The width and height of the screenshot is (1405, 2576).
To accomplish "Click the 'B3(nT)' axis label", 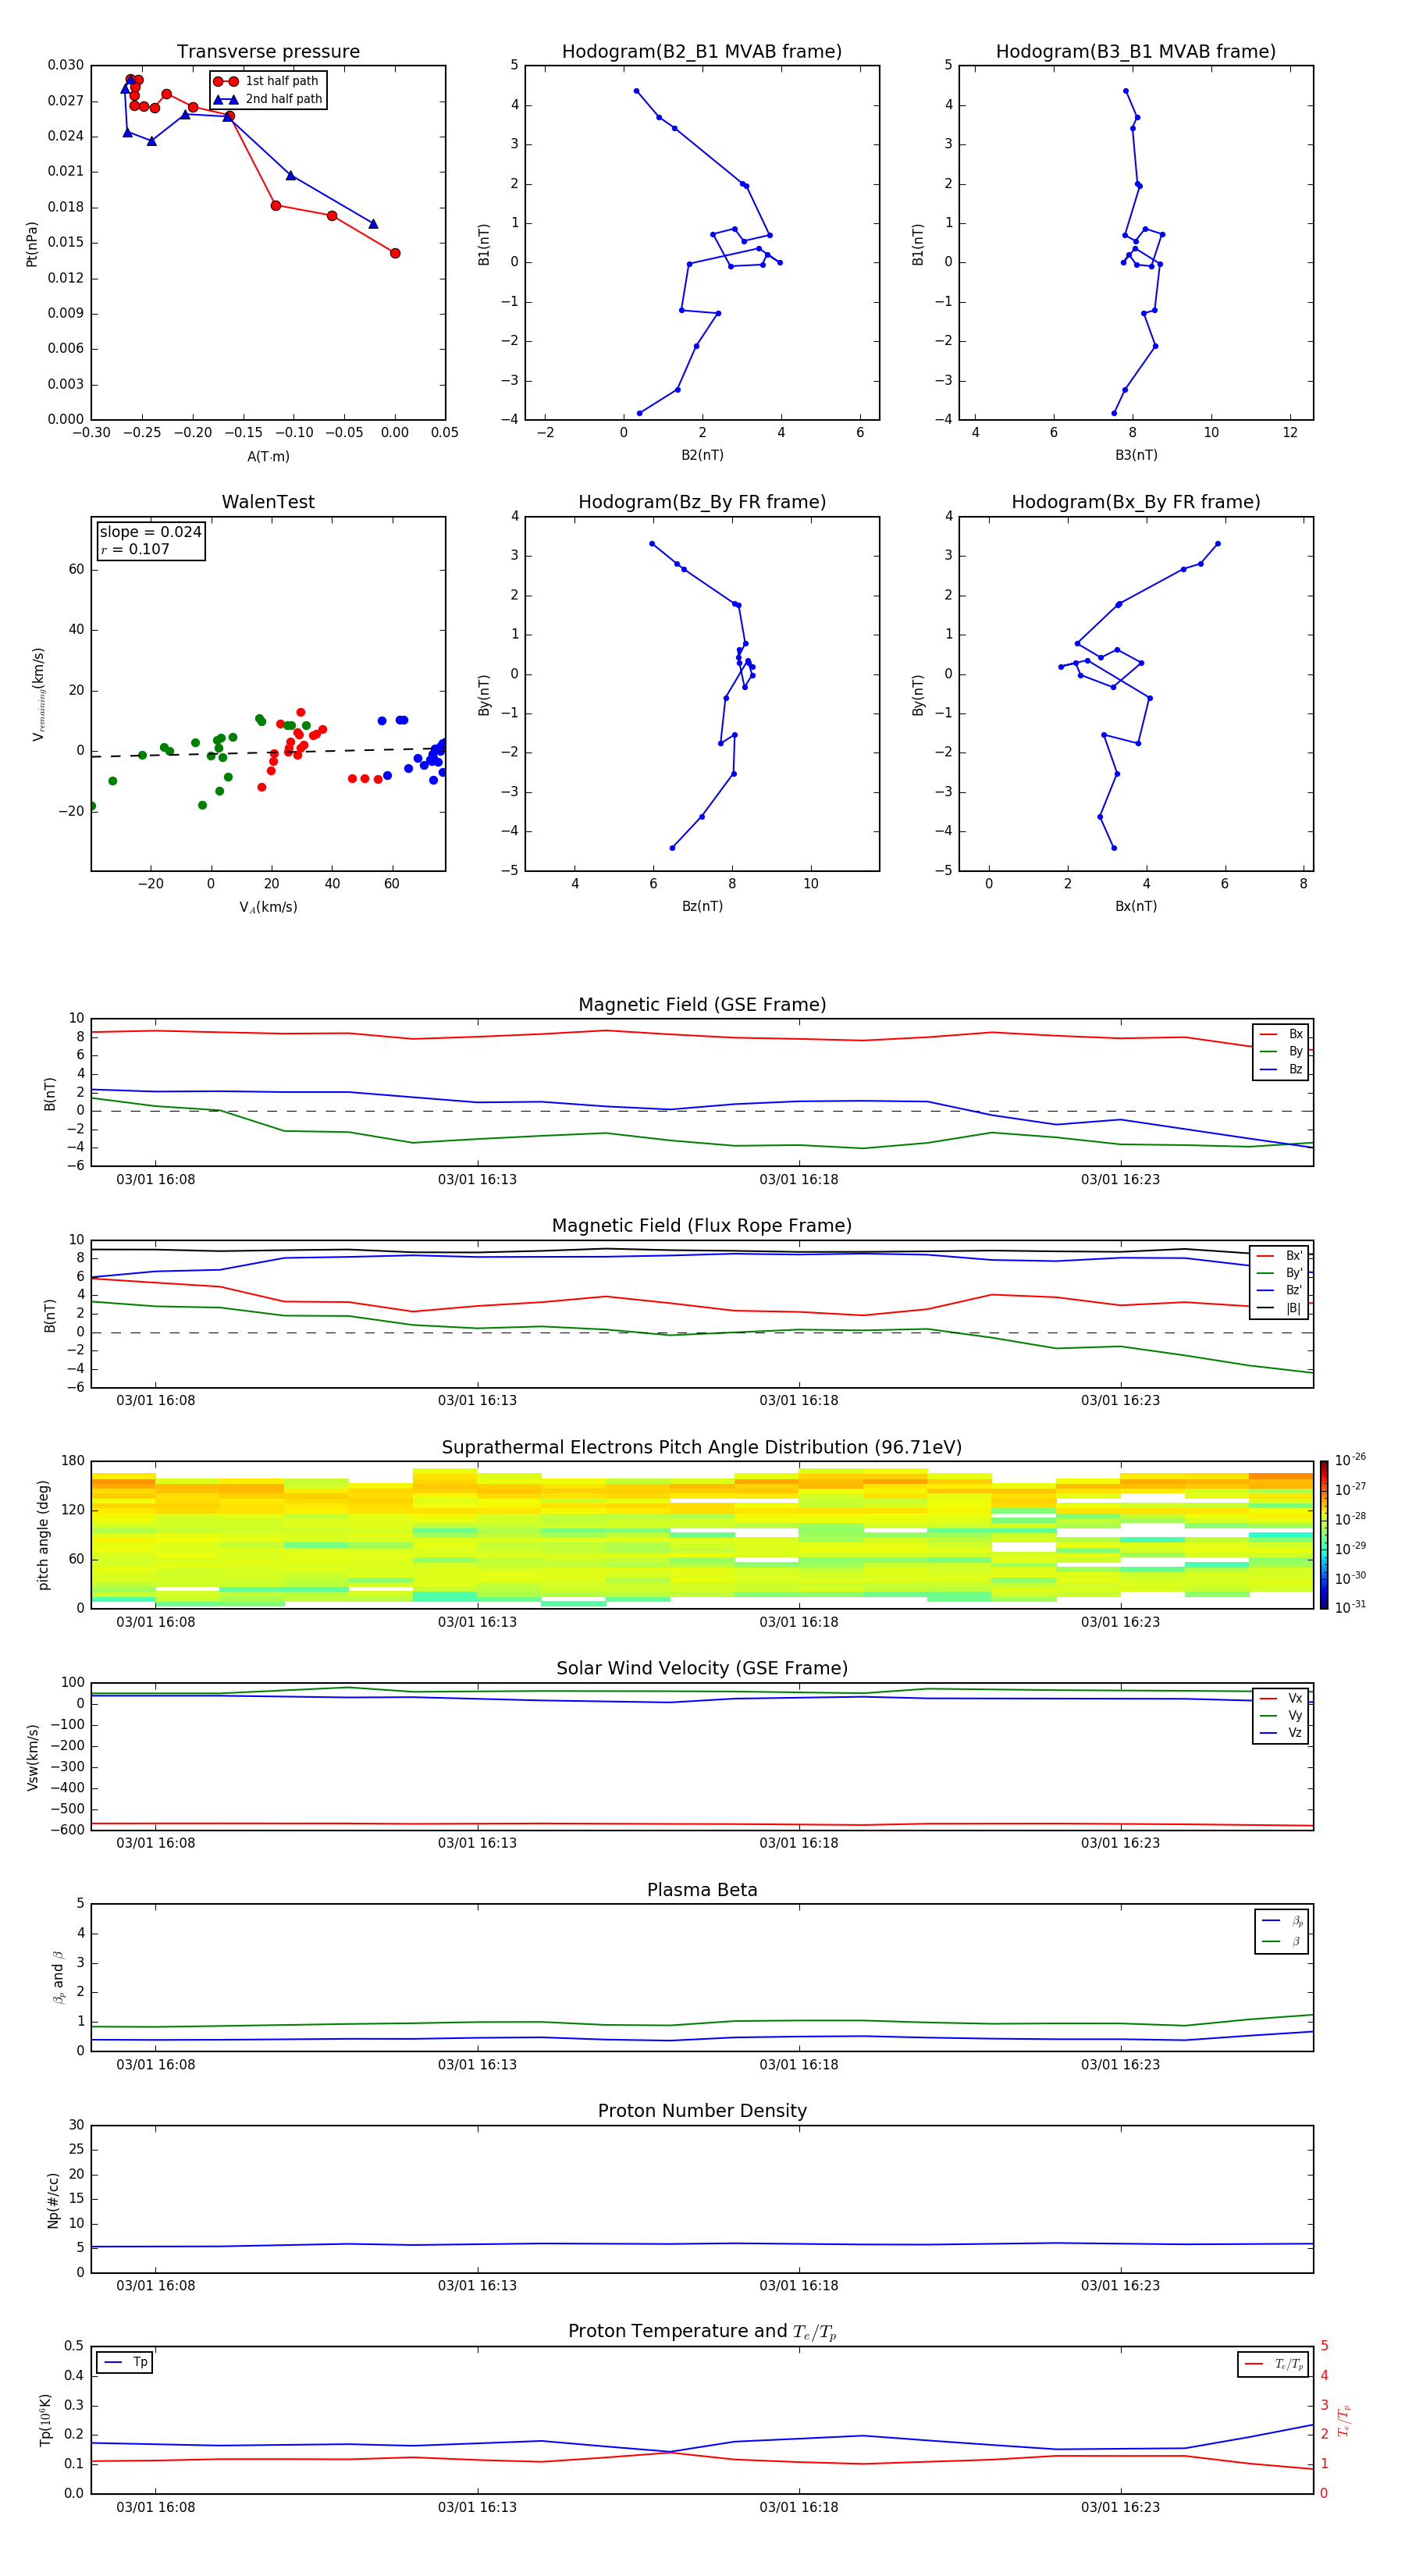I will (1136, 455).
